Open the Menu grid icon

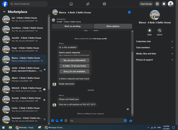[157, 4]
